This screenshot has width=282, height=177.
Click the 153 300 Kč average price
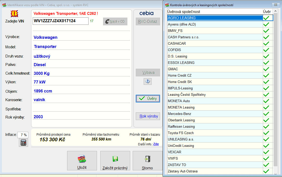click(x=52, y=139)
